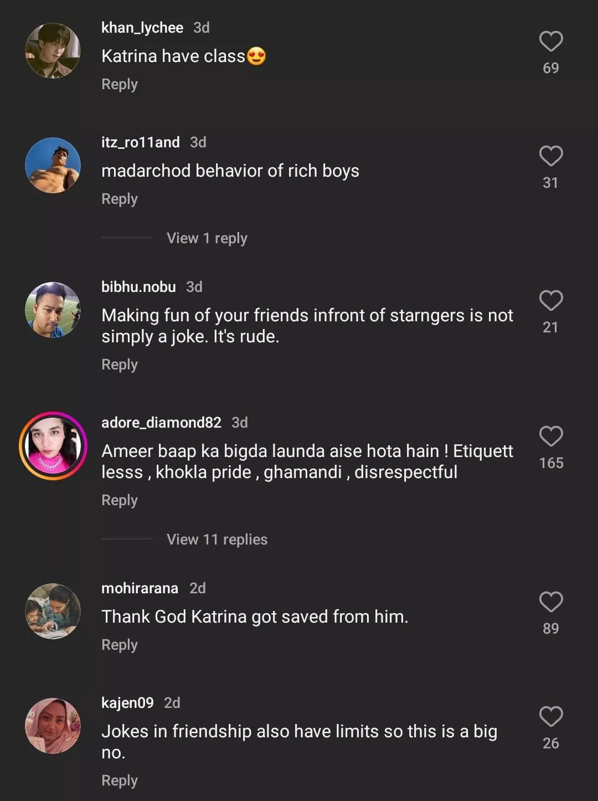
Task: Reply to khan_lychee's comment
Action: click(120, 84)
